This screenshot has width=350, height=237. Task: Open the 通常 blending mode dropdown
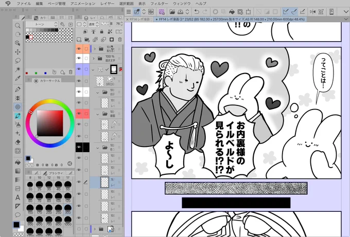[x=94, y=24]
